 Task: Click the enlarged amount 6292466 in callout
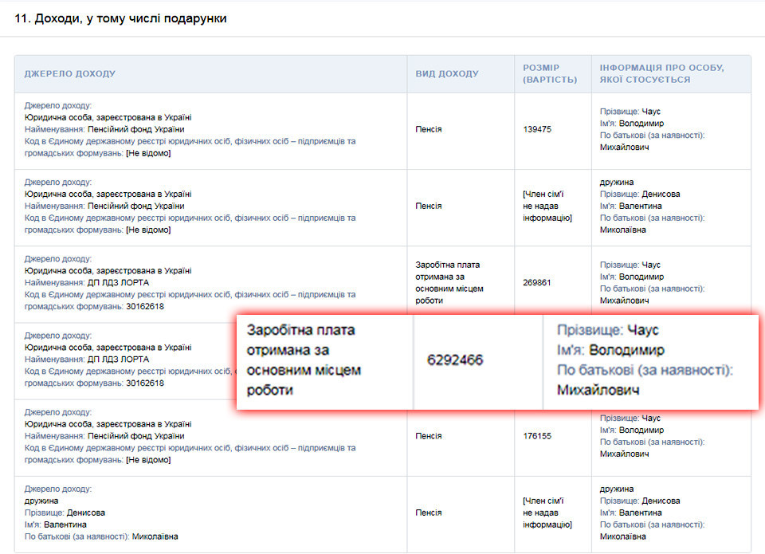point(455,360)
